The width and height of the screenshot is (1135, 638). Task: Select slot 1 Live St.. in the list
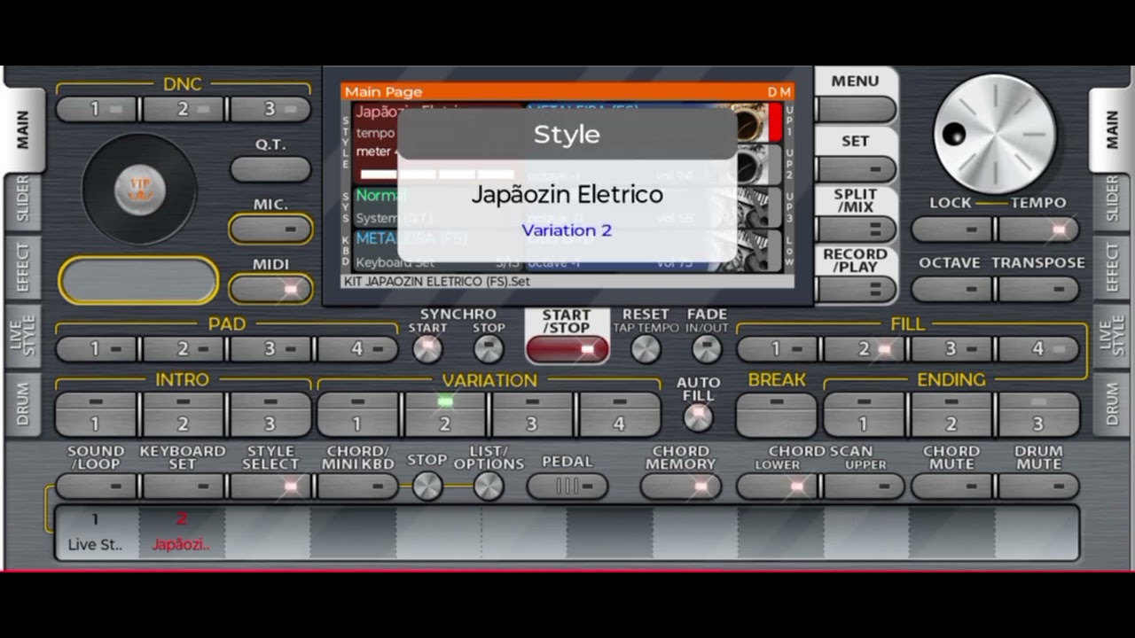[x=96, y=533]
